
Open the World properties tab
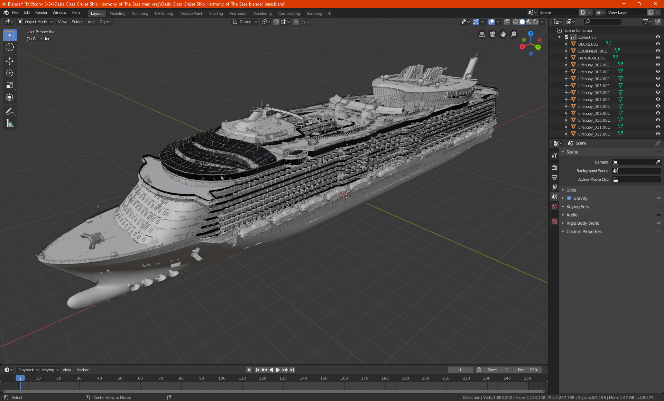(x=554, y=206)
